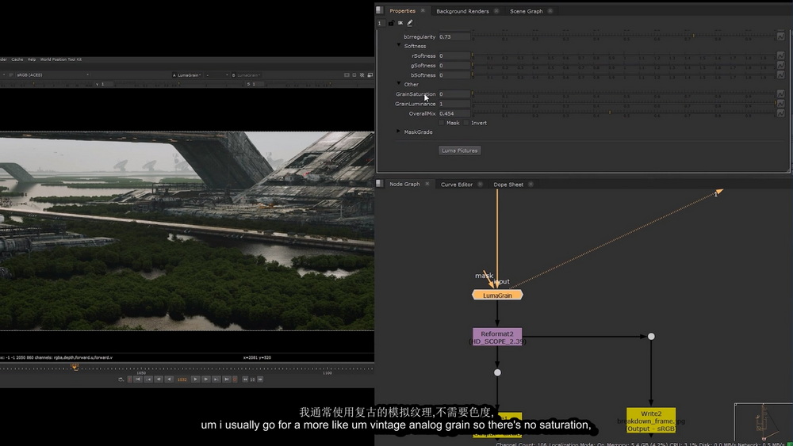Play forward in the viewer timeline
Image resolution: width=793 pixels, height=446 pixels.
pyautogui.click(x=195, y=379)
